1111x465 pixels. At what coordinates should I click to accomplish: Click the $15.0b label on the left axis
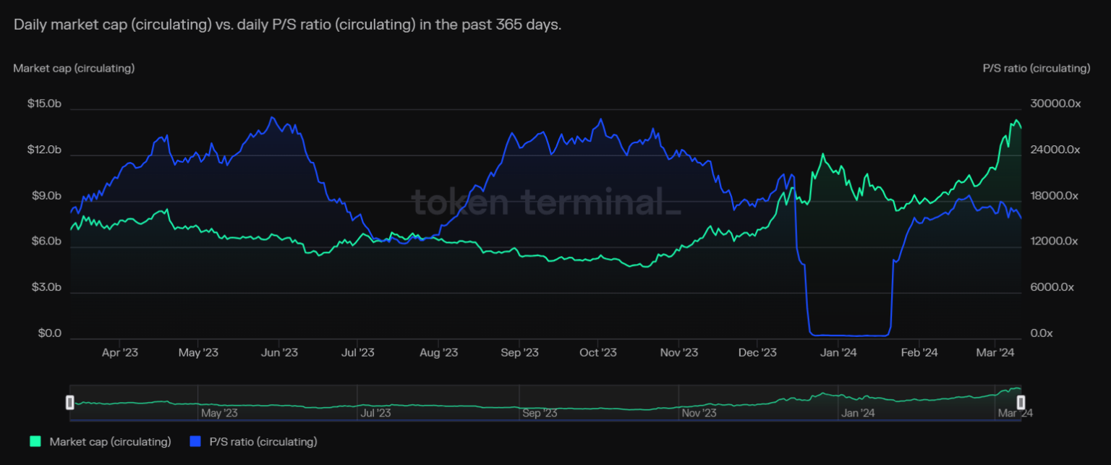coord(44,104)
